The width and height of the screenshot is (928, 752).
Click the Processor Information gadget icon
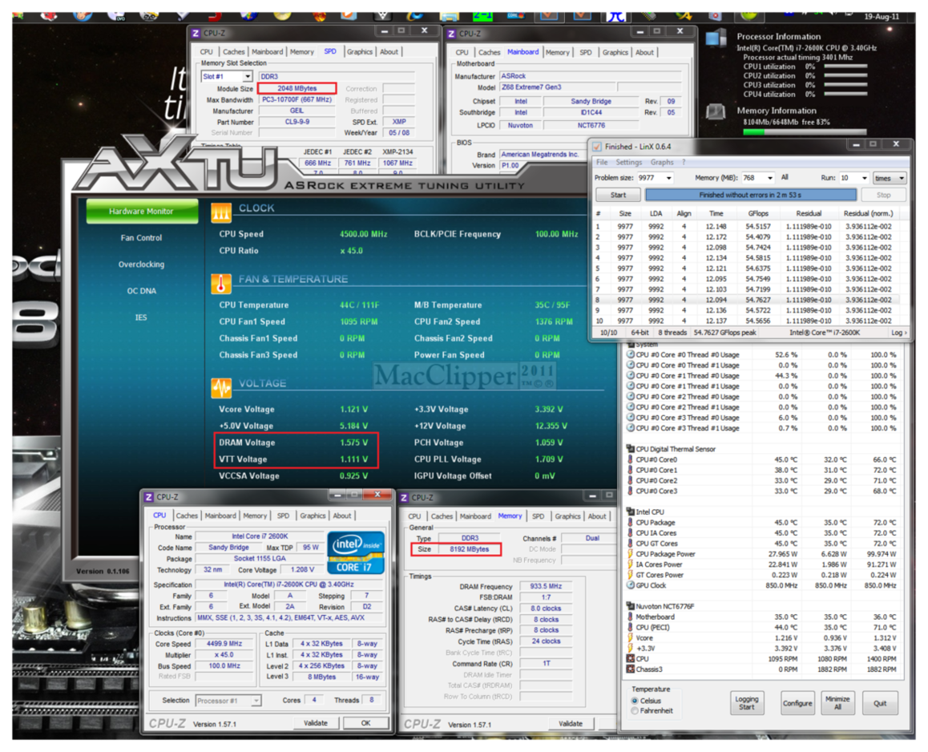coord(716,39)
